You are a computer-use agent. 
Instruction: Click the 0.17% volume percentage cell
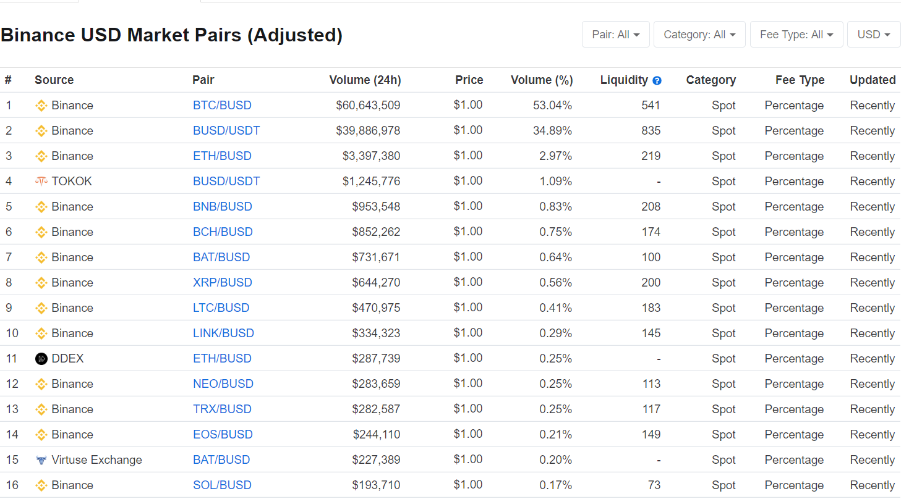point(555,485)
